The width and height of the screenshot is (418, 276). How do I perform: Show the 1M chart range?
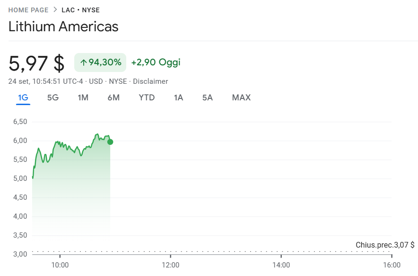(x=83, y=98)
